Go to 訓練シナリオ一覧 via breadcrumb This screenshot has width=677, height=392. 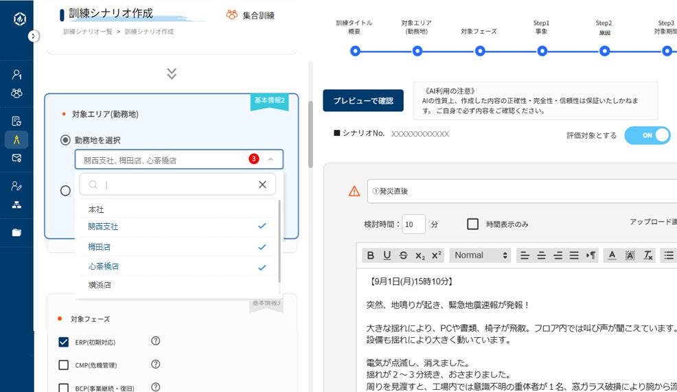coord(87,32)
